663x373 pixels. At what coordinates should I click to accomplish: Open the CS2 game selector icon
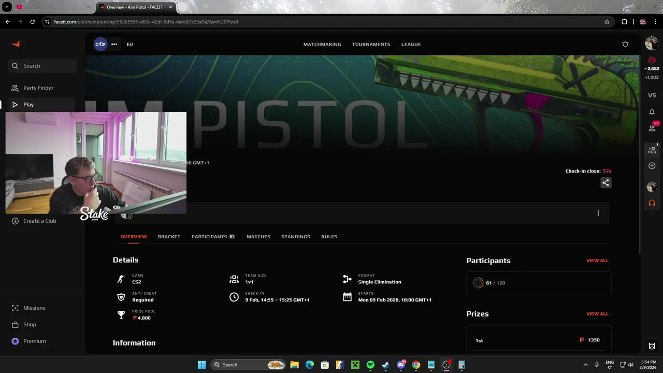(100, 44)
